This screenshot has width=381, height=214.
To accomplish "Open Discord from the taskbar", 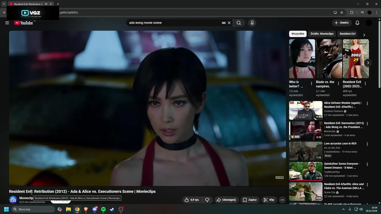I will coord(95,209).
